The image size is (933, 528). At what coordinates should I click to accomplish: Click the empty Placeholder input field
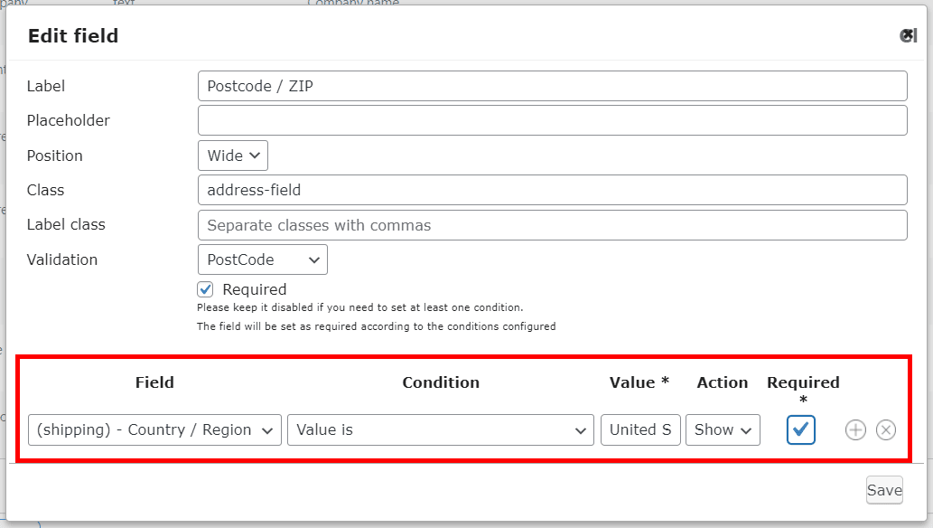pos(552,120)
